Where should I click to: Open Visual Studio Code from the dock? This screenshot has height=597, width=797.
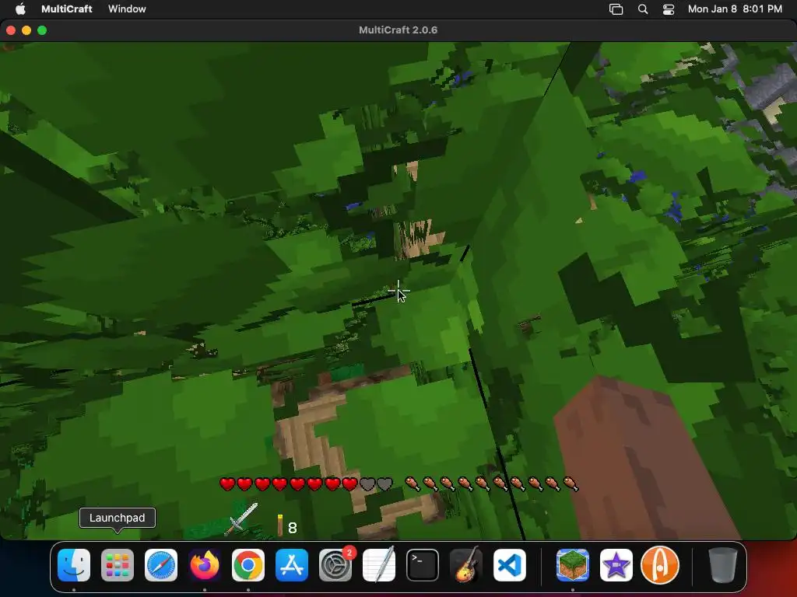click(x=510, y=565)
